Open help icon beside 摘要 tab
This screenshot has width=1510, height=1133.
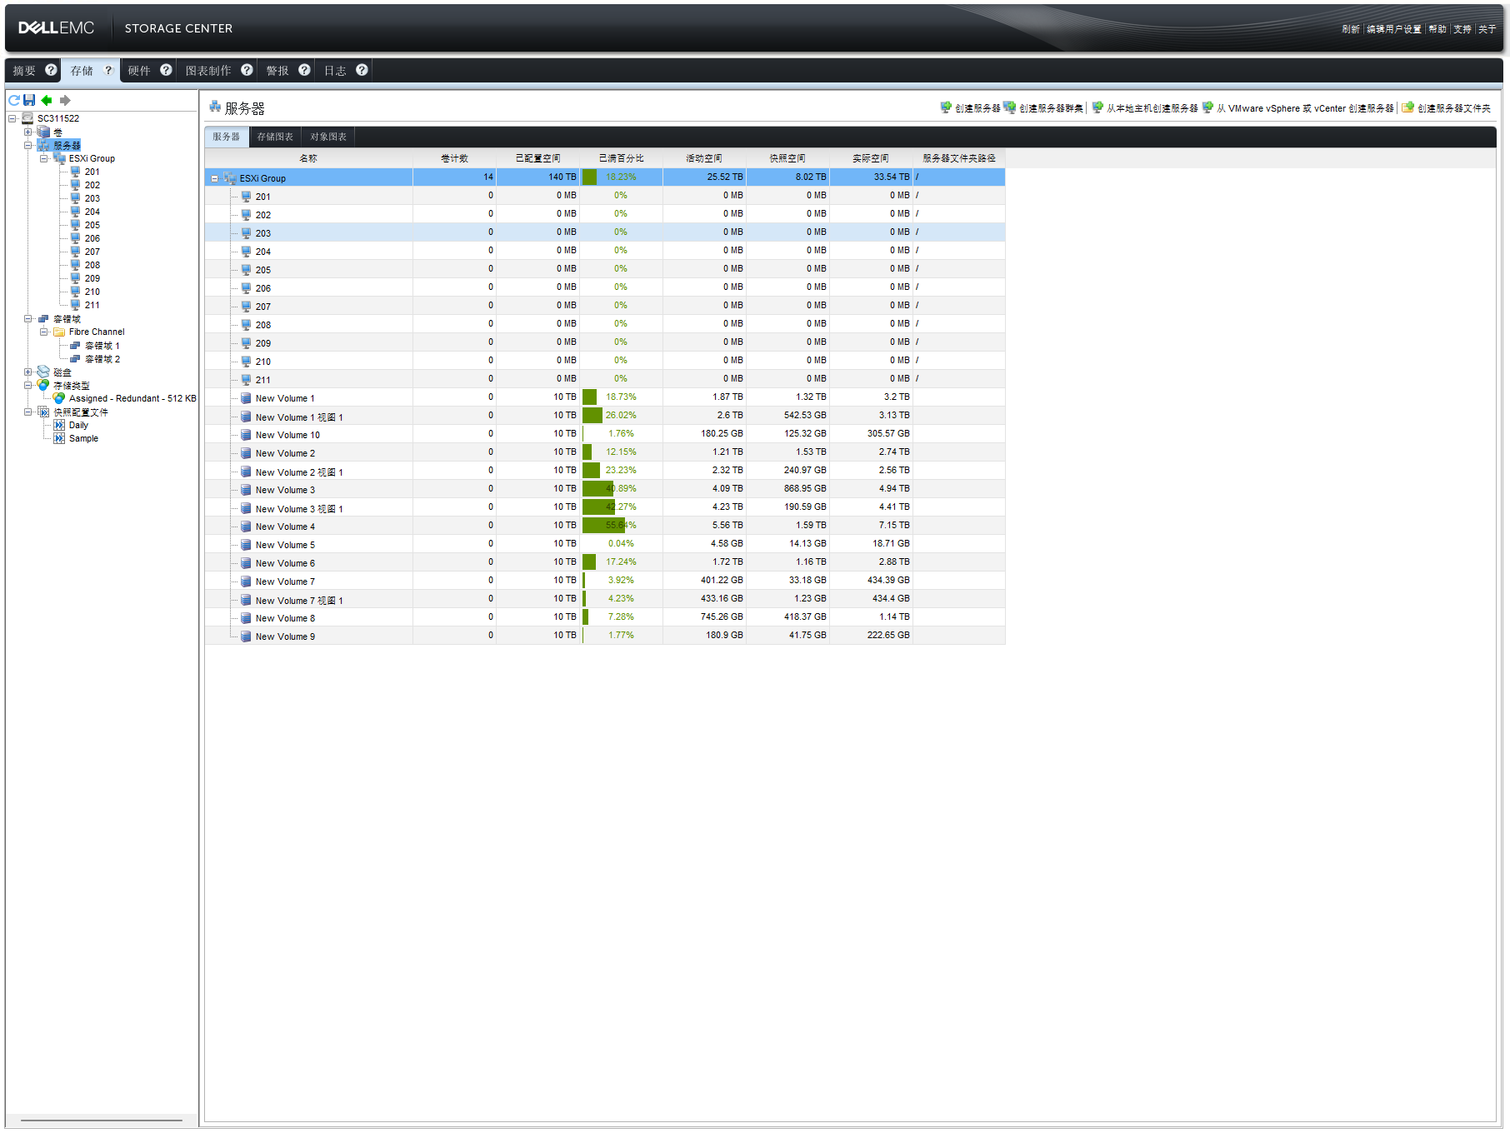point(51,70)
